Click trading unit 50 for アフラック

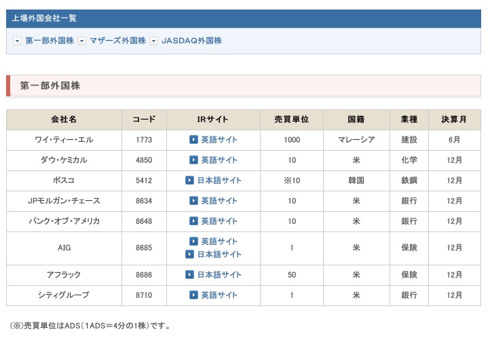point(292,275)
